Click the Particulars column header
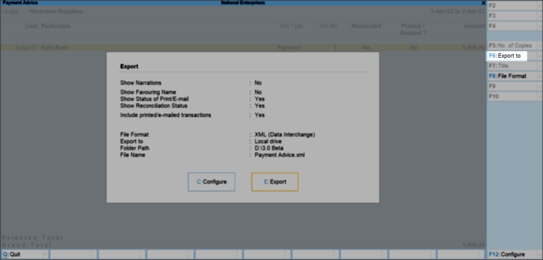 [x=55, y=26]
